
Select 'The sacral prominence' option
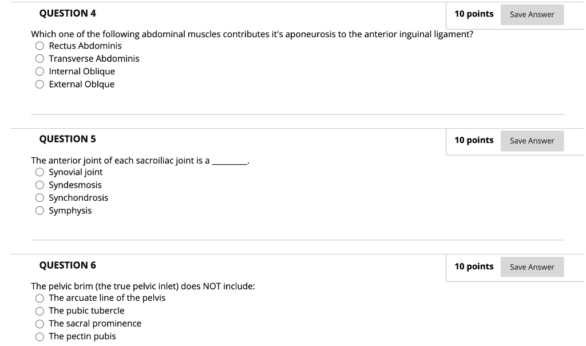(39, 324)
